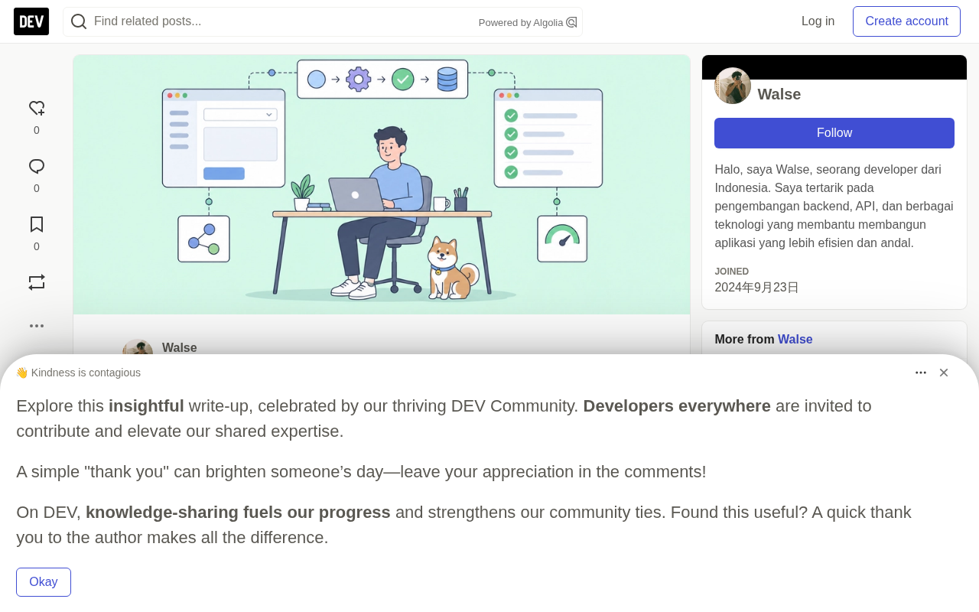The height and width of the screenshot is (612, 979).
Task: Click the Okay button
Action: pyautogui.click(x=44, y=582)
